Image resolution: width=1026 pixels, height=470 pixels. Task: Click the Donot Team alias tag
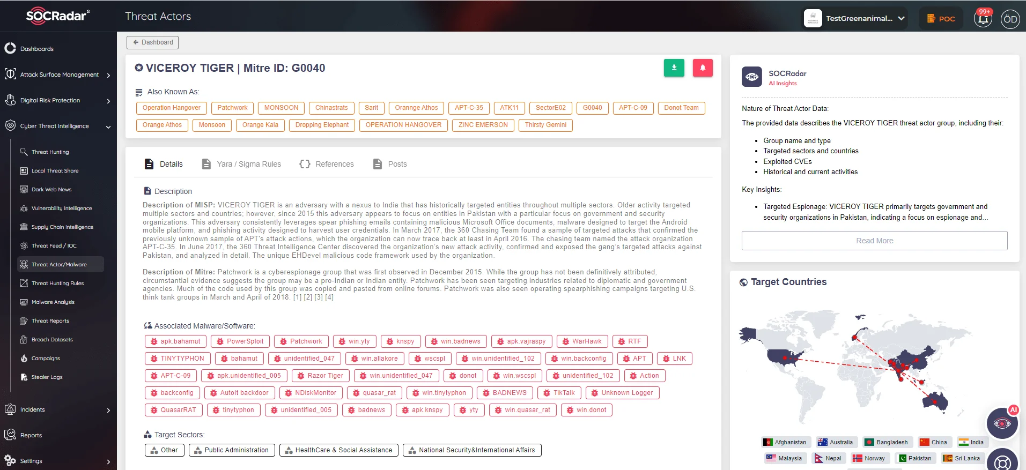[681, 108]
